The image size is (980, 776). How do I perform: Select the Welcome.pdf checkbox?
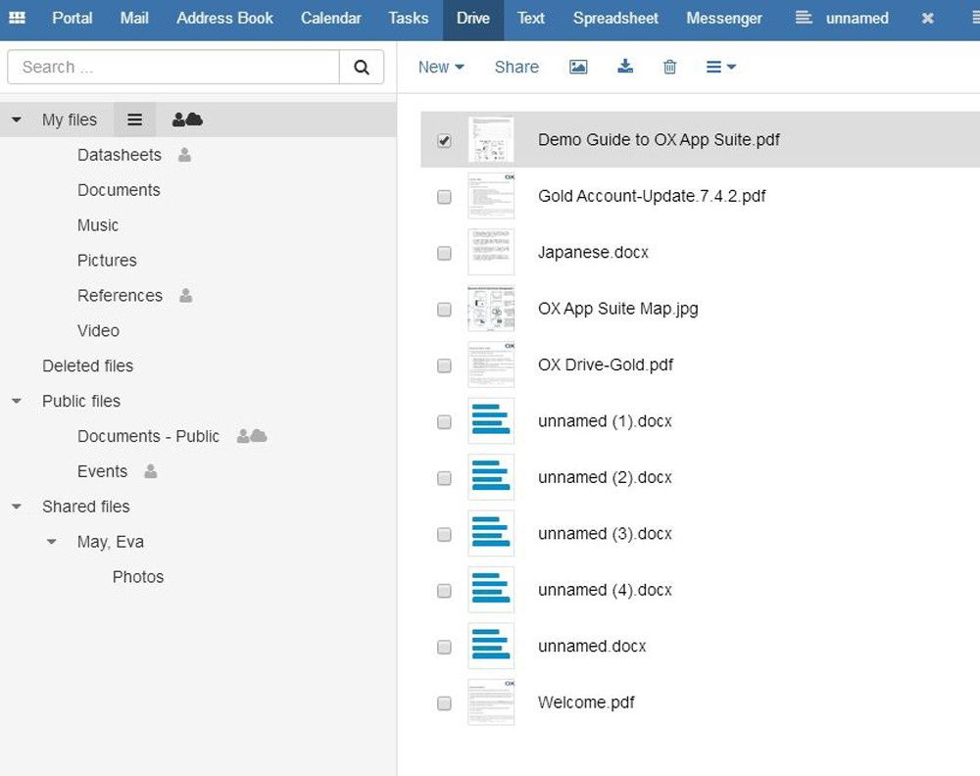click(x=444, y=703)
